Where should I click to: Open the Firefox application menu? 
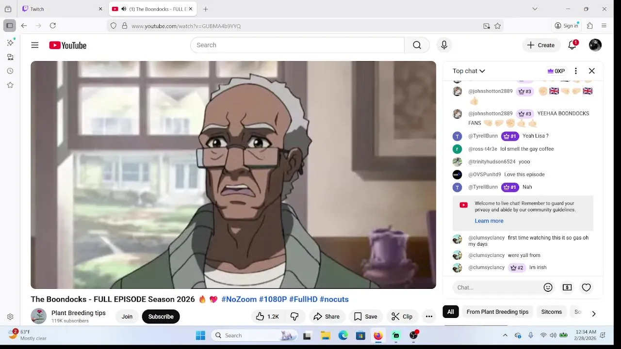click(x=604, y=26)
